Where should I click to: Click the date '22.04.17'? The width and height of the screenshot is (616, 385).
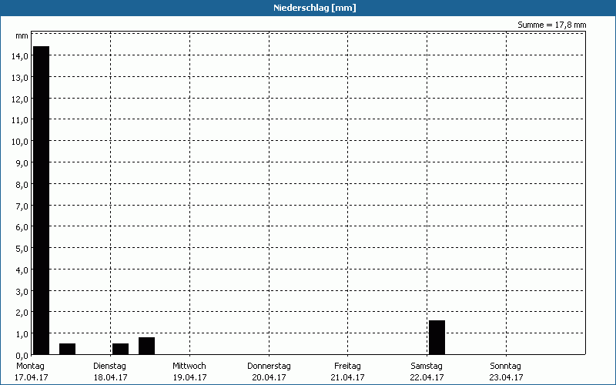tap(427, 377)
